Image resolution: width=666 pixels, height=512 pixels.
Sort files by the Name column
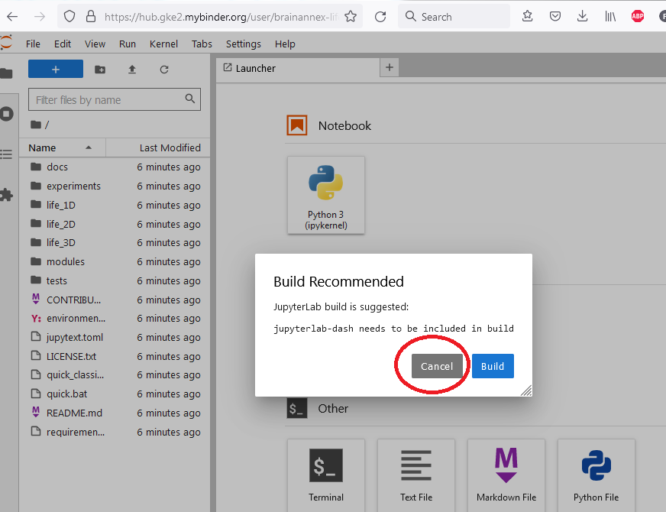(63, 147)
